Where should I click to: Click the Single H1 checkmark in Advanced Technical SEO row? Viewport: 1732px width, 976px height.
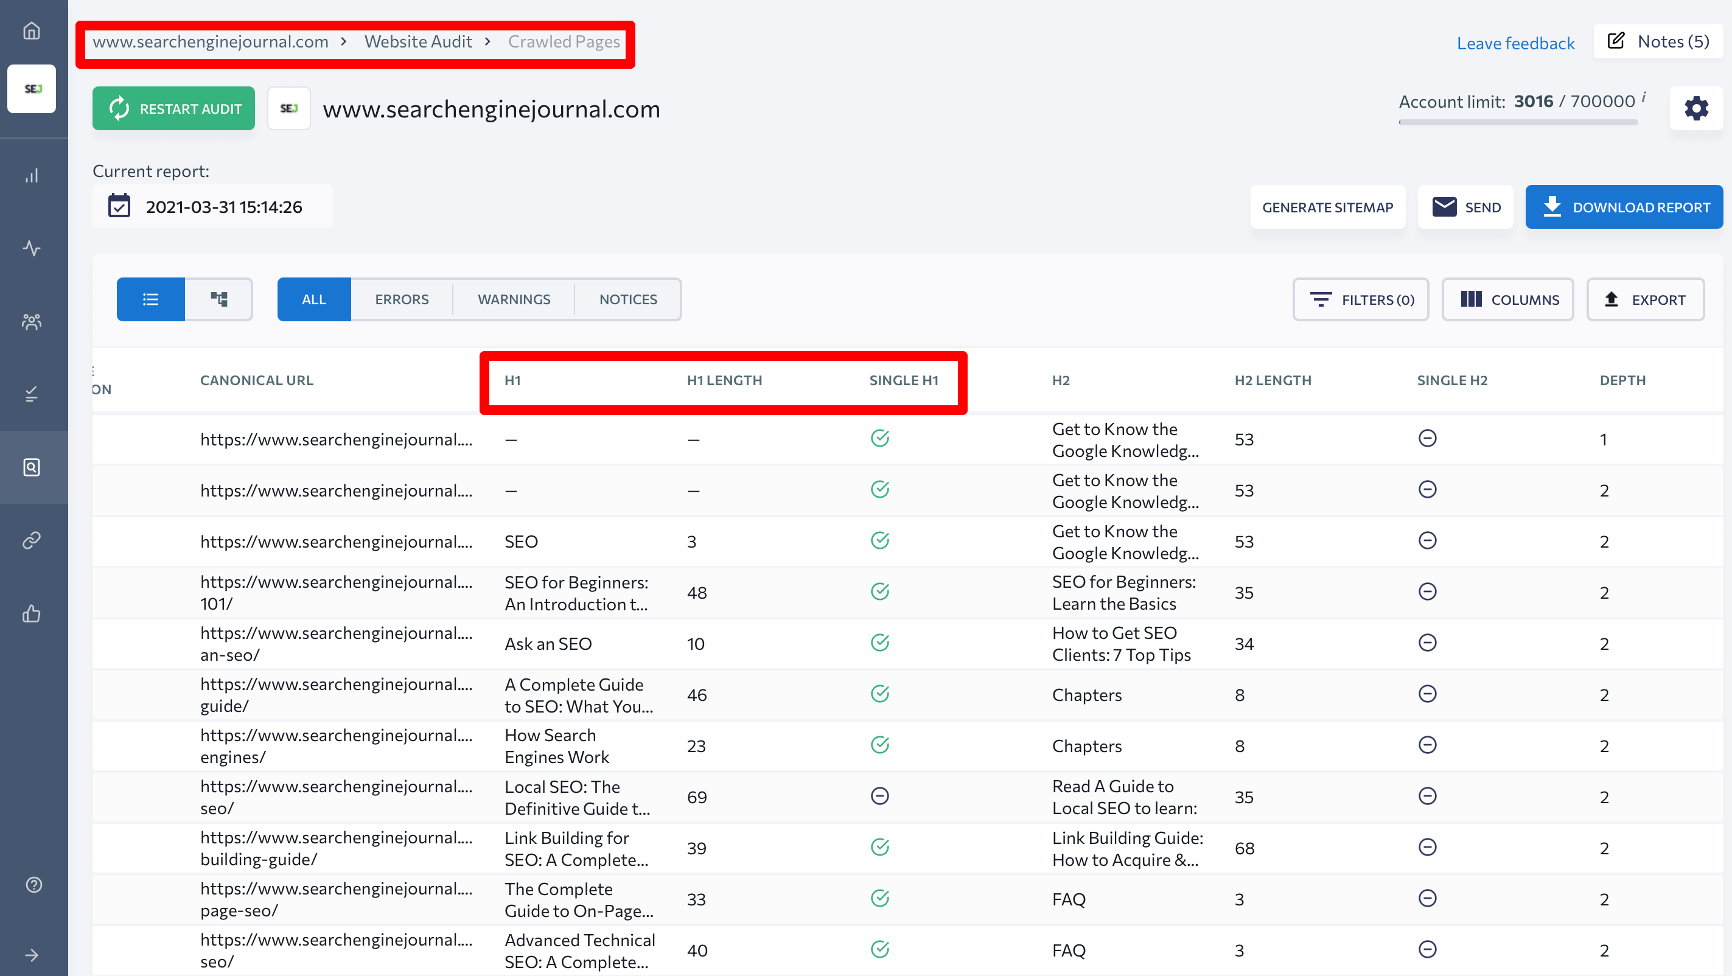click(880, 949)
